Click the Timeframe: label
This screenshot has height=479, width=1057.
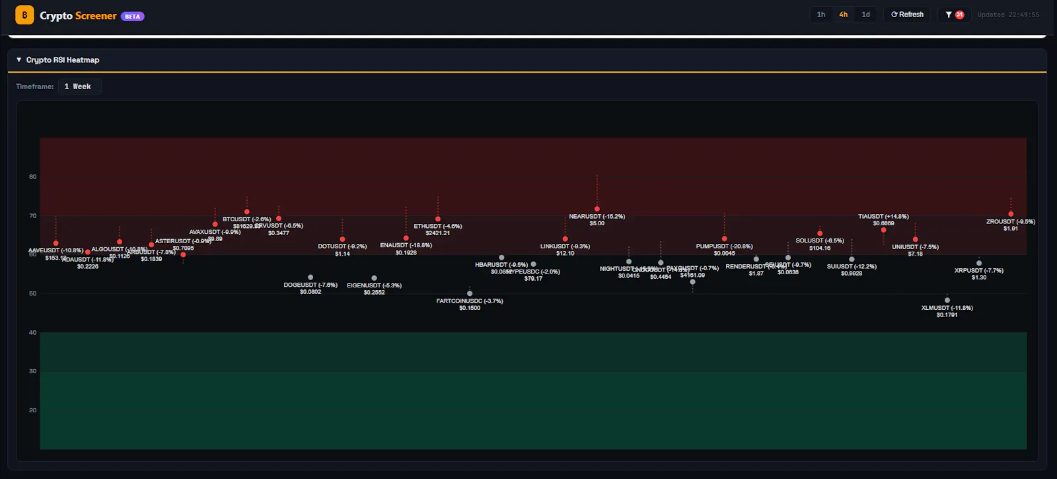(x=35, y=87)
